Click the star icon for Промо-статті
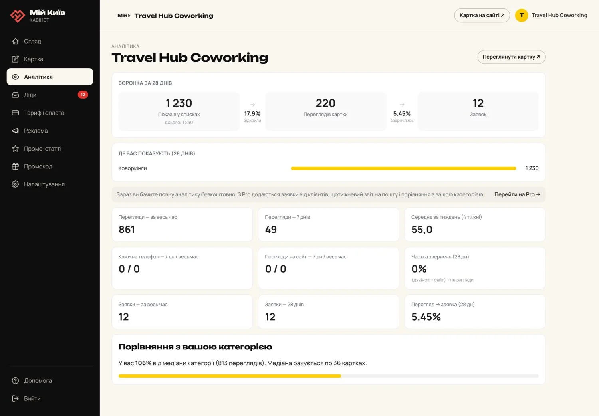599x416 pixels. 15,149
